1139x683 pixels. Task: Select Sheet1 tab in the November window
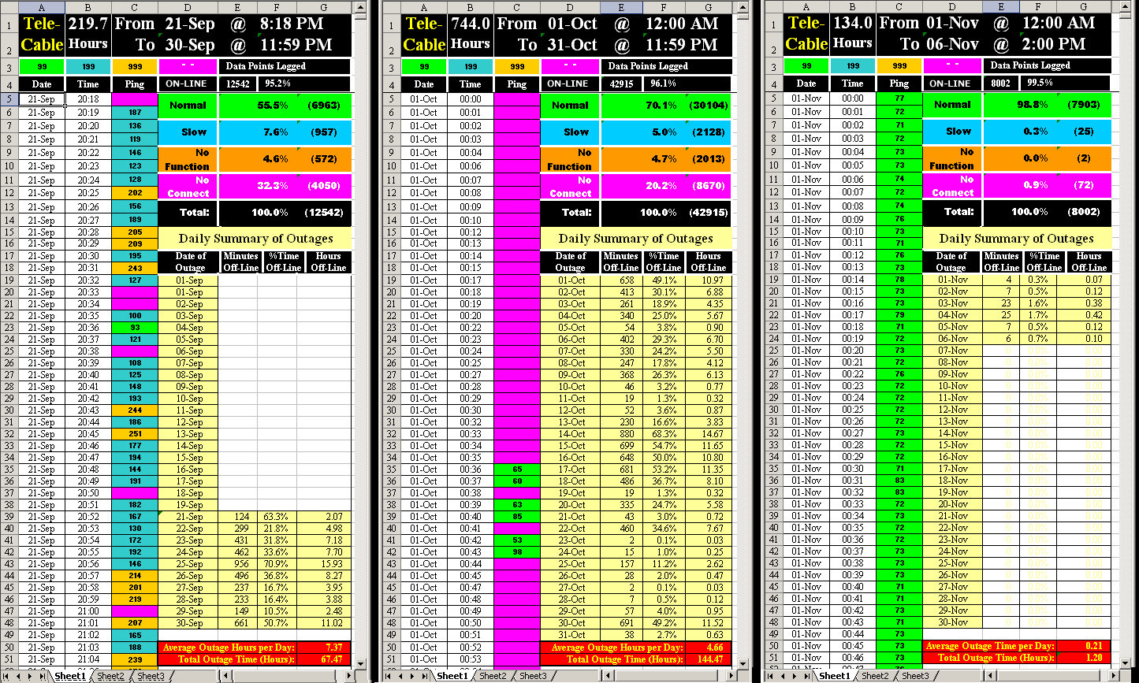834,676
